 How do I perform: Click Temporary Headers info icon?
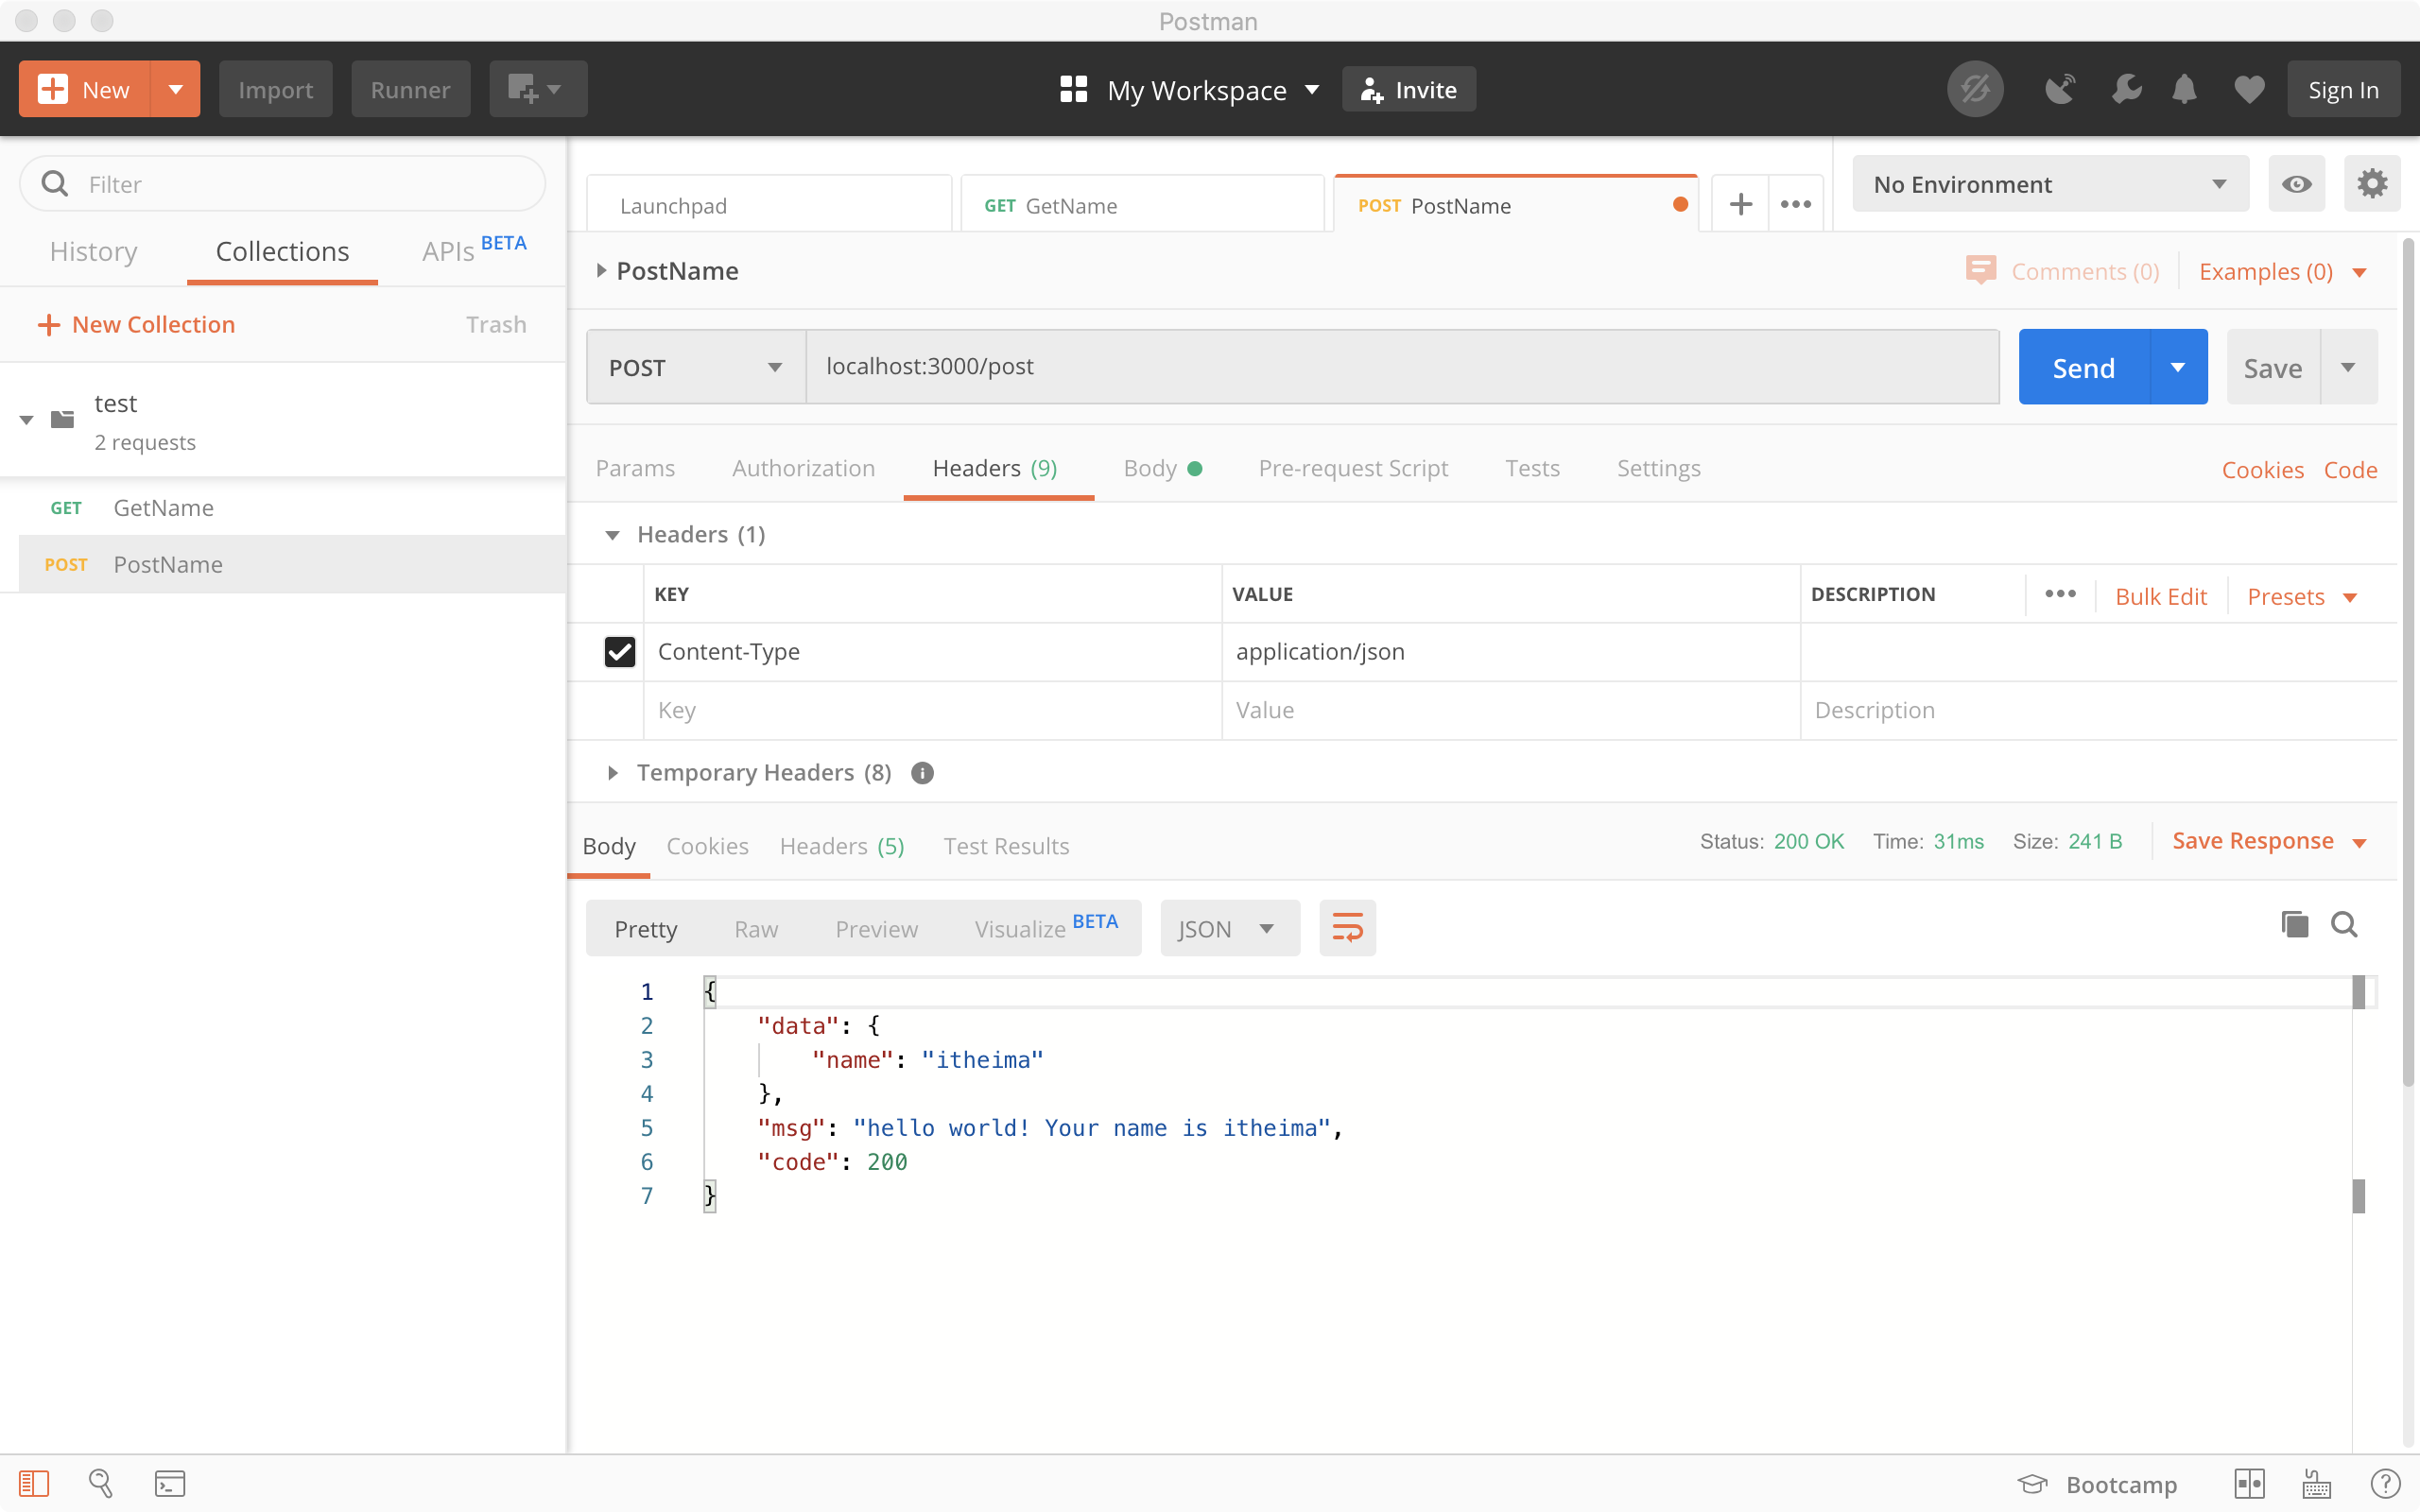922,773
